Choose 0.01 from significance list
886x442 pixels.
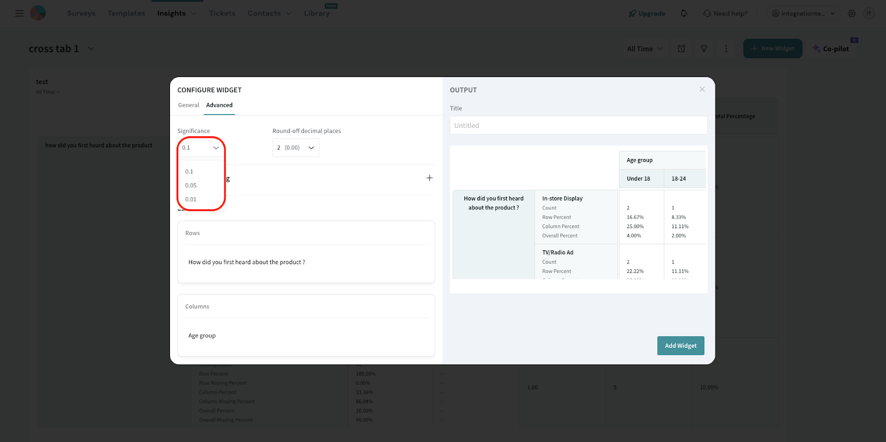[191, 199]
